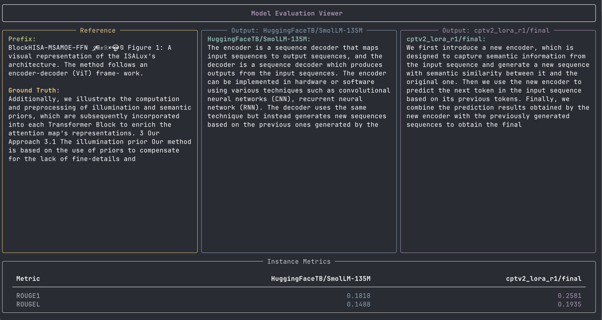Click the line 'We first introduce a new encoder, which is'
The width and height of the screenshot is (602, 320).
(x=490, y=48)
